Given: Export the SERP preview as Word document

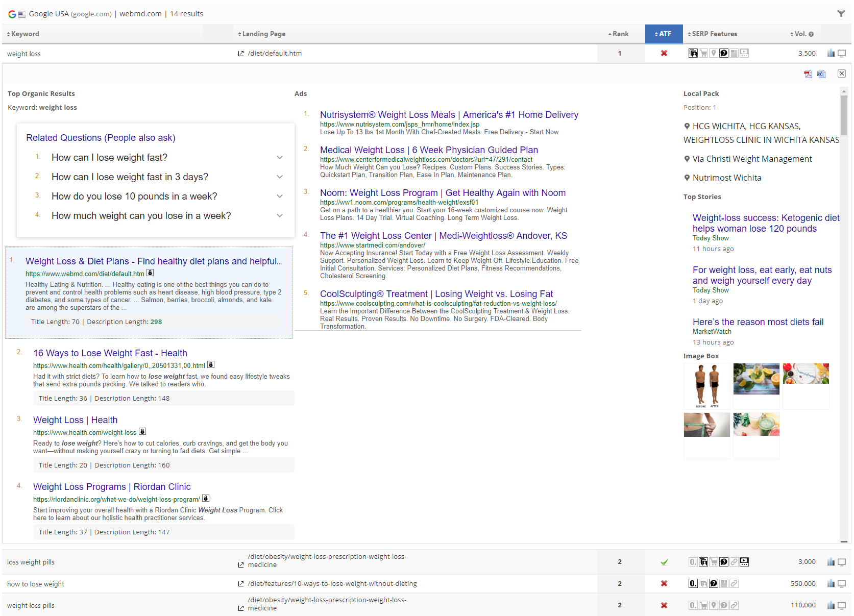Looking at the screenshot, I should coord(821,74).
